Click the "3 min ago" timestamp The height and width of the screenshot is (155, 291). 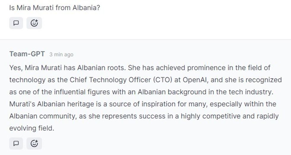[61, 55]
